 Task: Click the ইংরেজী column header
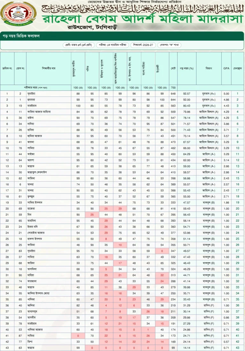(162, 68)
